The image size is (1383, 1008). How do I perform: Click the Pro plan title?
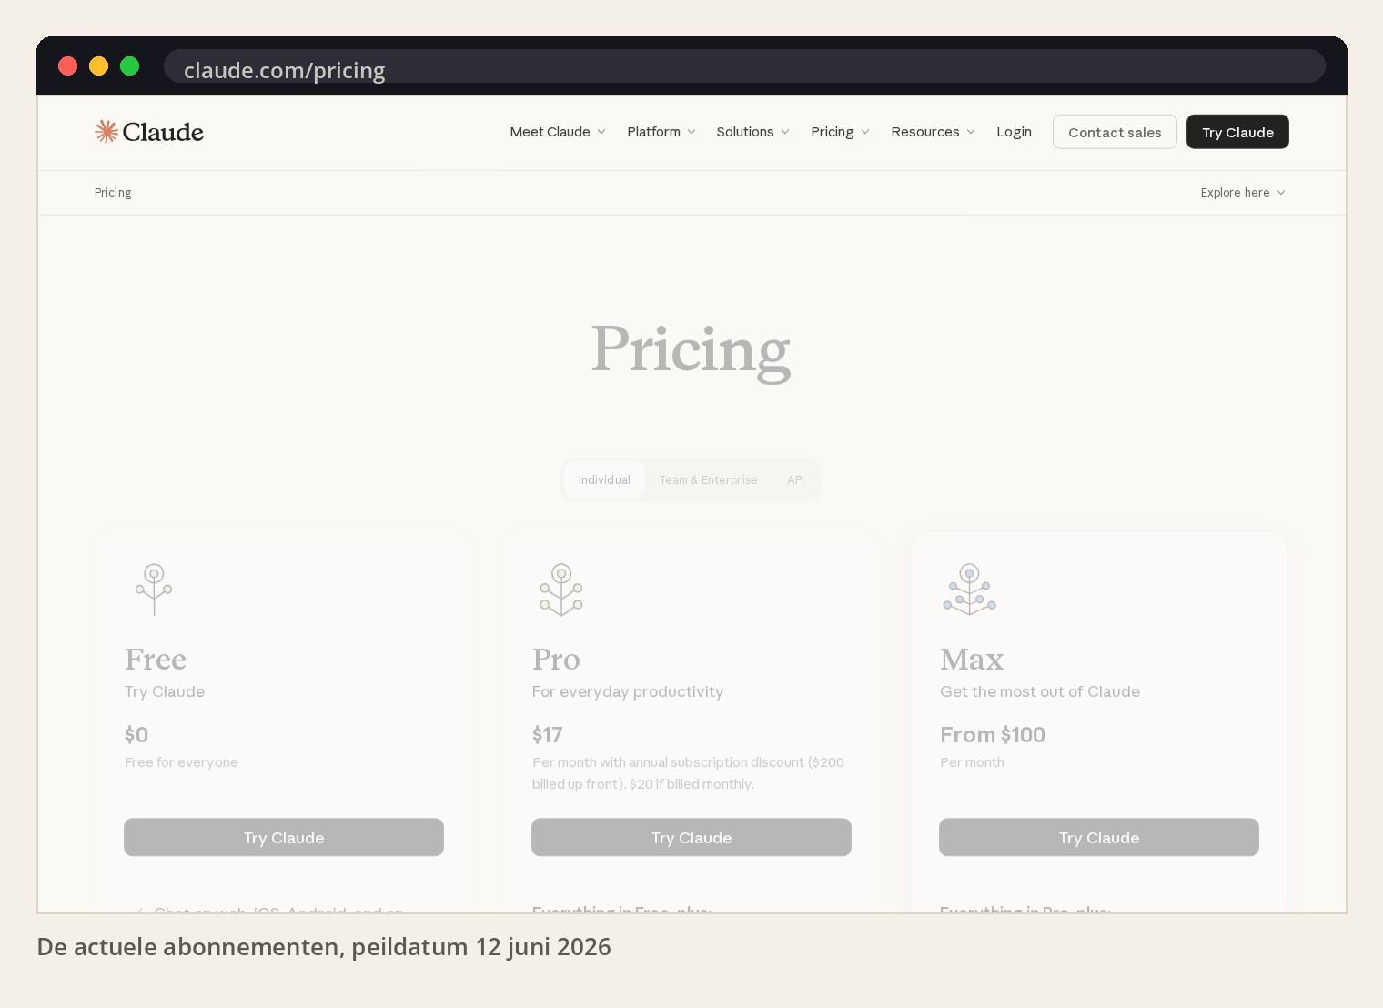[556, 659]
